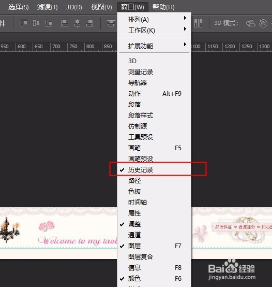Click the pink roses graphic on canvas
Viewport: 272px width, 287px height.
point(47,226)
